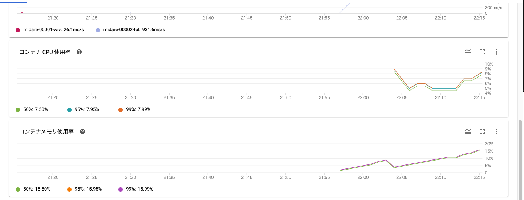
Task: Click the 22:05 time label on the memory chart
Action: pyautogui.click(x=402, y=177)
